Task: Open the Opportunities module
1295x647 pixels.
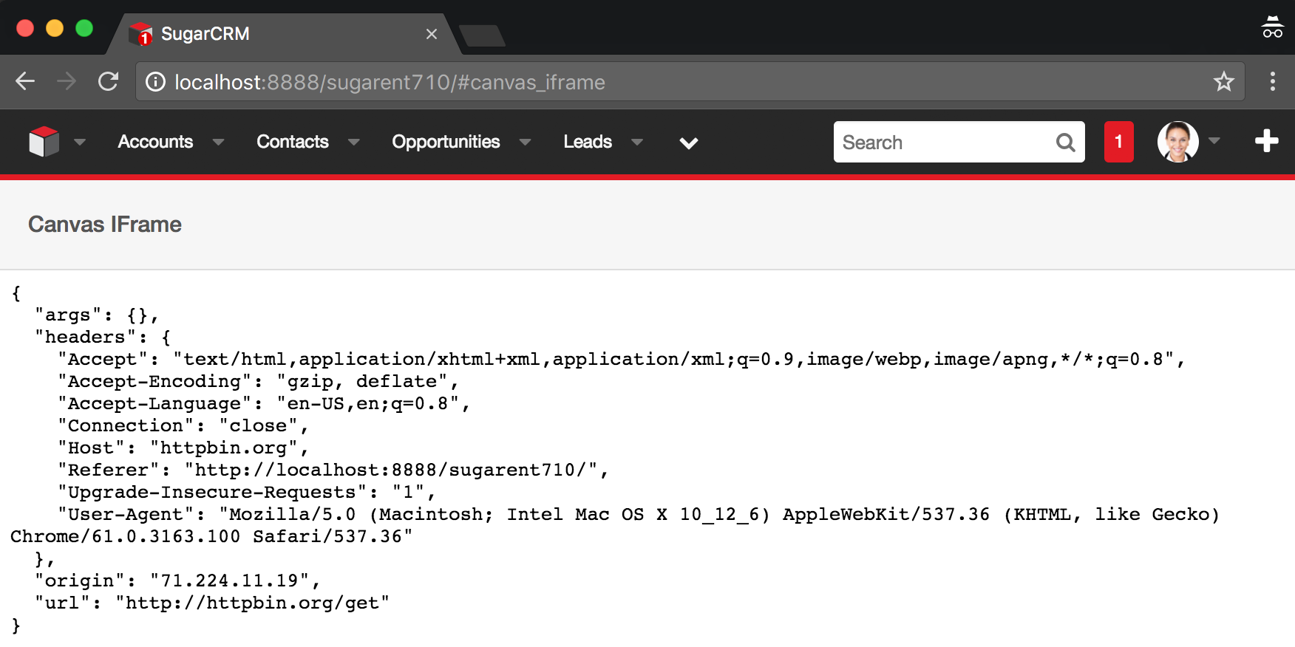Action: [446, 142]
